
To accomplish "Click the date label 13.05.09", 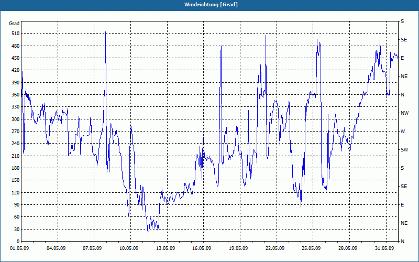I will click(x=166, y=248).
